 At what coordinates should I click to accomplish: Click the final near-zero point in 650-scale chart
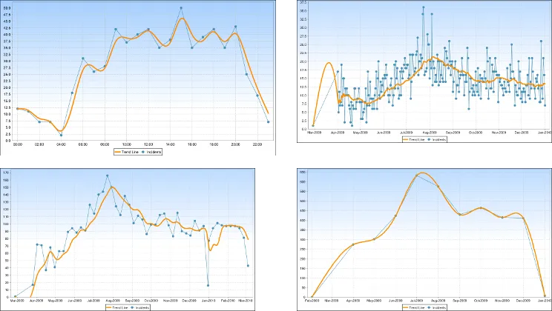[x=545, y=296]
